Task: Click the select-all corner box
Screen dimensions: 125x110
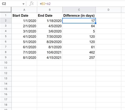Action: (x=6, y=10)
